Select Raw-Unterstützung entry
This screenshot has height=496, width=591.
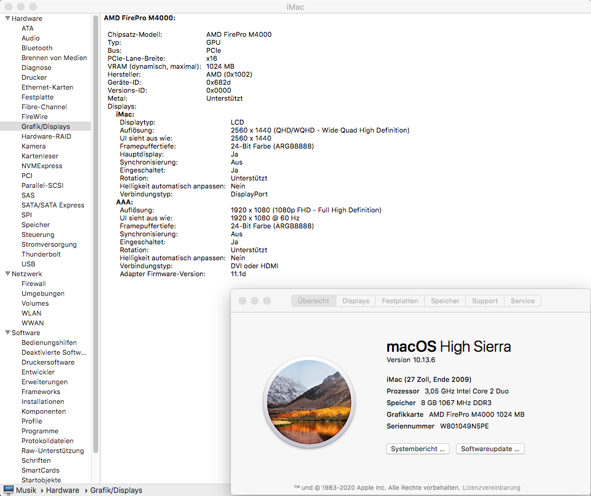[x=53, y=450]
